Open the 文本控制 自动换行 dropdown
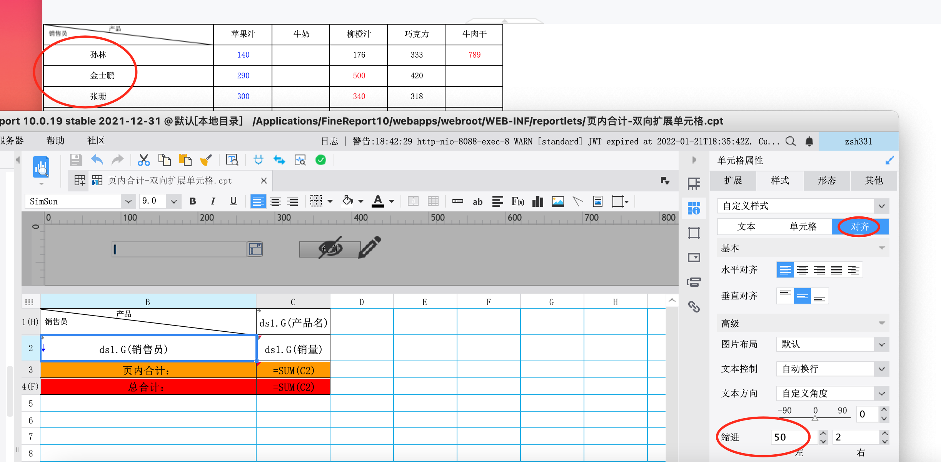Viewport: 941px width, 462px height. pyautogui.click(x=881, y=369)
